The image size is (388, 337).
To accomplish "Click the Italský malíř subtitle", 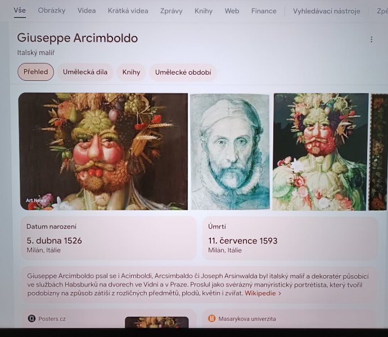I will point(36,53).
